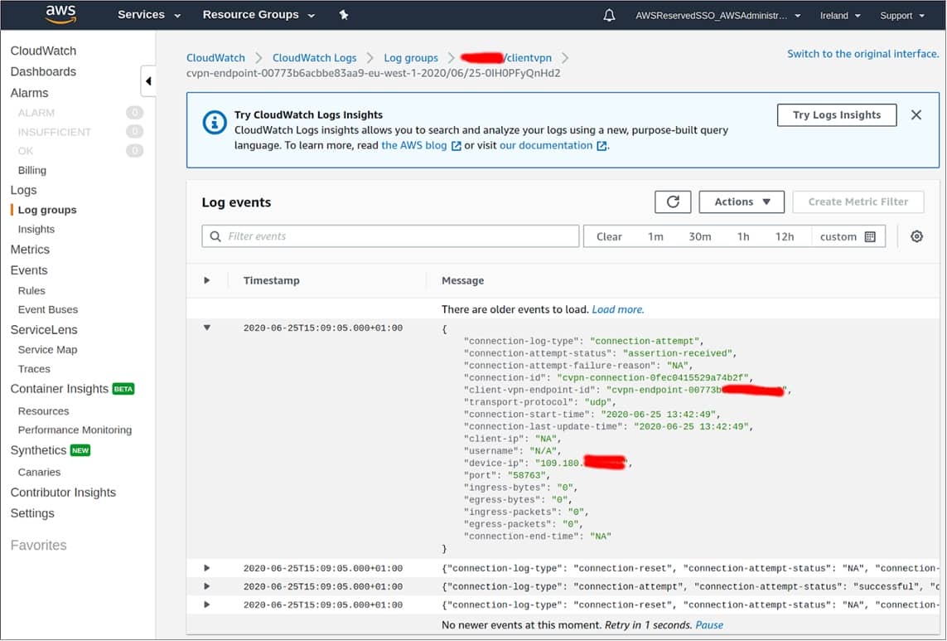Image resolution: width=947 pixels, height=641 pixels.
Task: Expand the last connection-reset log row
Action: (207, 605)
